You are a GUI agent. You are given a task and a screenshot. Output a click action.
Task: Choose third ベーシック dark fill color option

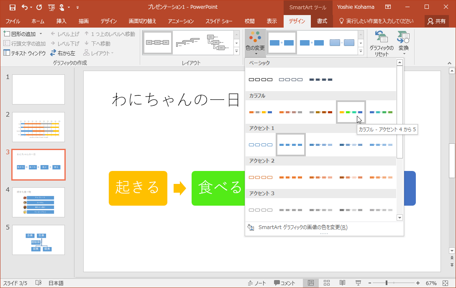321,80
